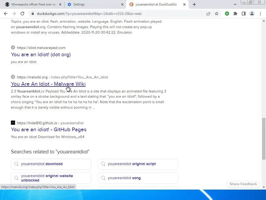
Task: Click the forward navigation arrow
Action: pyautogui.click(x=14, y=14)
